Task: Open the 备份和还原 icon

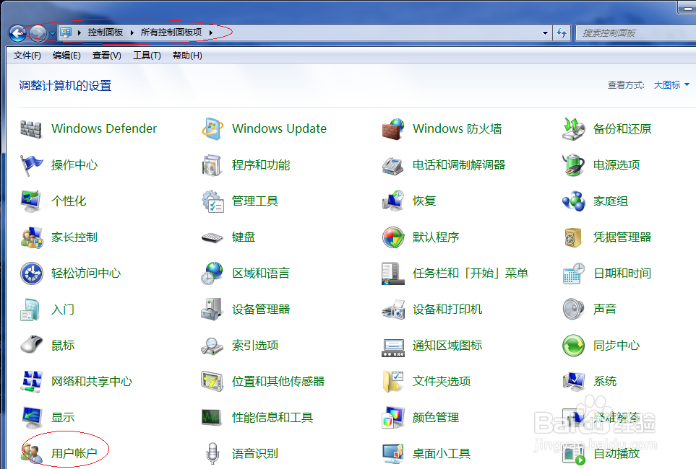Action: click(573, 129)
